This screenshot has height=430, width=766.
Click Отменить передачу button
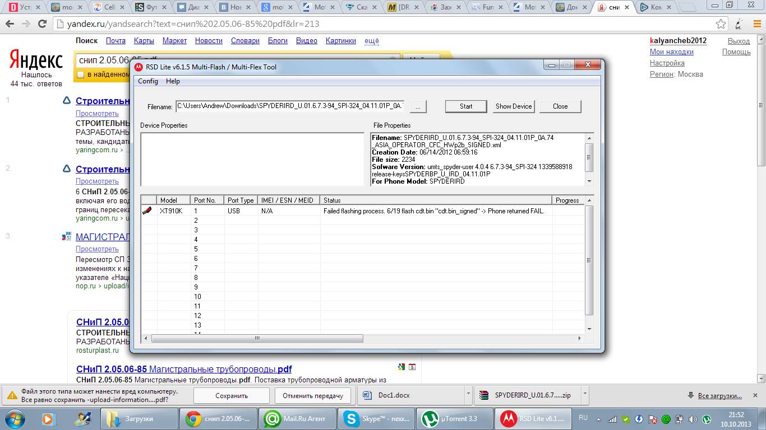coord(313,395)
